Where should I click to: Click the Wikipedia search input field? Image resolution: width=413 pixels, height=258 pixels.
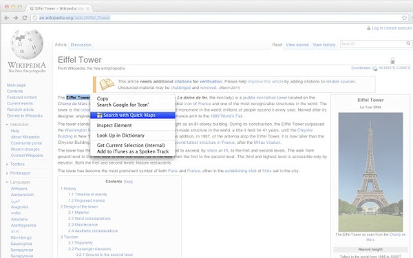point(372,44)
